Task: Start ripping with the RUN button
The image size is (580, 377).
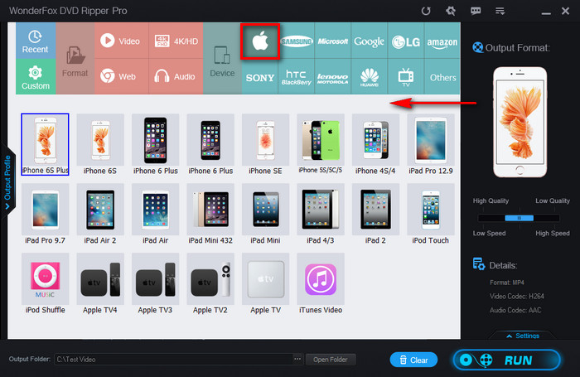Action: click(x=507, y=360)
